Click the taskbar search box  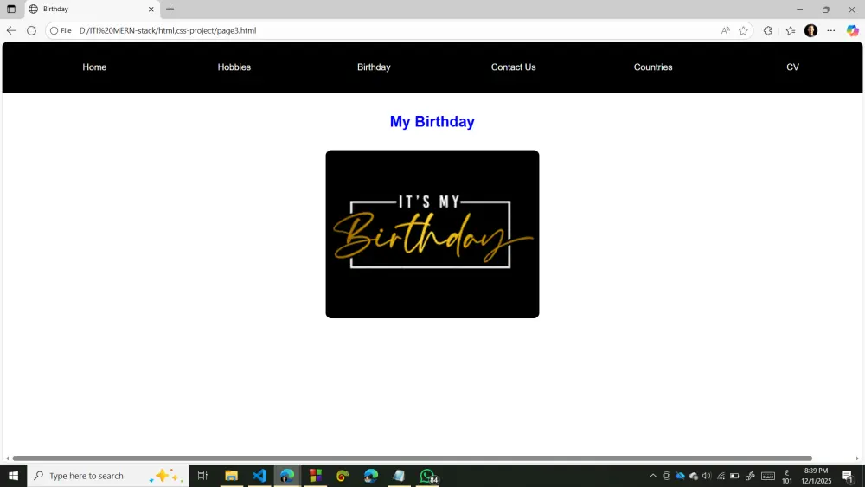[x=108, y=476]
